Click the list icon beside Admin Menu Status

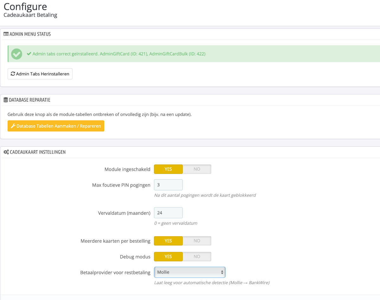(x=6, y=34)
